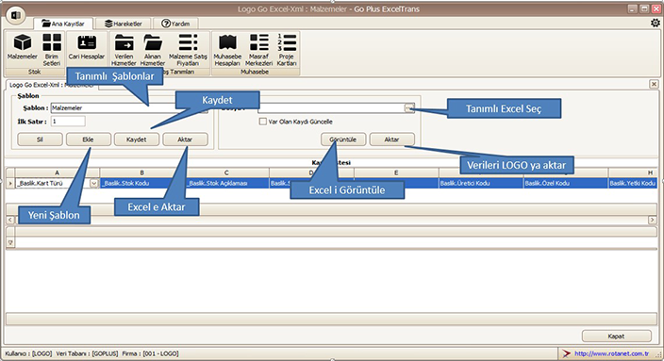The image size is (664, 361).
Task: Click the Kaydet button
Action: (137, 139)
